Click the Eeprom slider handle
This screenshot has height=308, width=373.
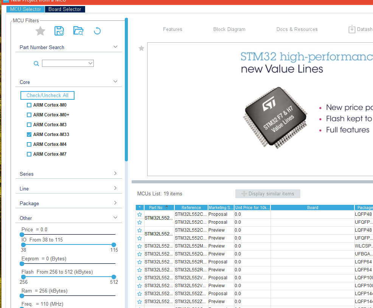pyautogui.click(x=22, y=263)
